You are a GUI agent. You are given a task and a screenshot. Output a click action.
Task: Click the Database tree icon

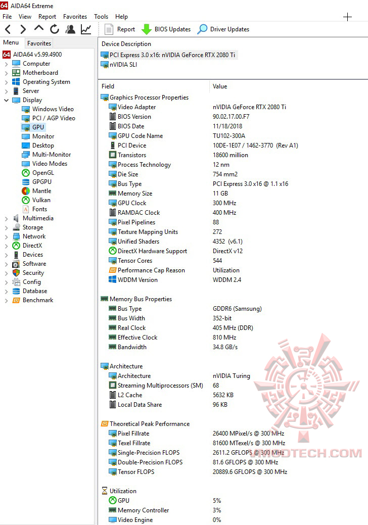coord(16,291)
